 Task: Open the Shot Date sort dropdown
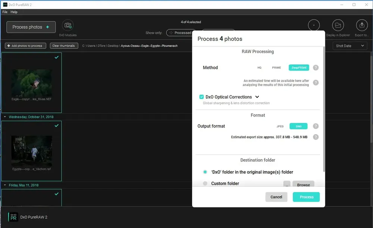[x=350, y=46]
